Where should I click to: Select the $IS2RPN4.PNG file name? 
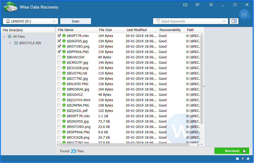click(78, 105)
